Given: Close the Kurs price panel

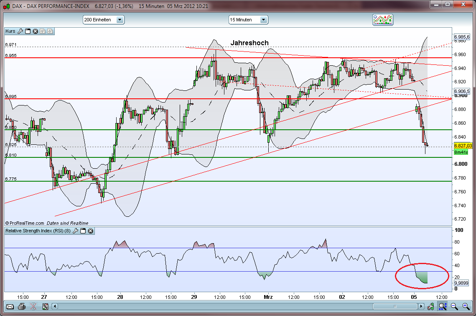Looking at the screenshot, I should pyautogui.click(x=36, y=31).
